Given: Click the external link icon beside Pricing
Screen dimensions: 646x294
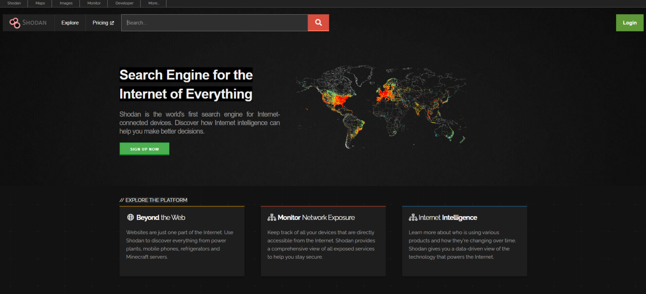Looking at the screenshot, I should pos(112,23).
